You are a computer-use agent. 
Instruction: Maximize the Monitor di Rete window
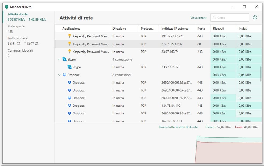click(x=244, y=6)
